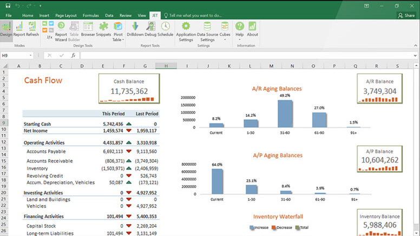Open the Page Layout tab

tap(66, 16)
